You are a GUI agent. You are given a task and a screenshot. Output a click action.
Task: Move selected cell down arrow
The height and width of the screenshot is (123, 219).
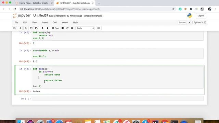tap(48, 28)
